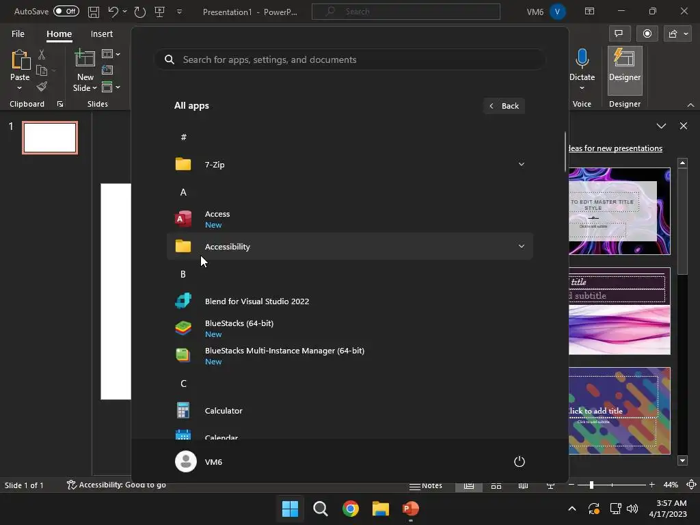Click the New Slide icon
The height and width of the screenshot is (525, 700).
(x=85, y=59)
